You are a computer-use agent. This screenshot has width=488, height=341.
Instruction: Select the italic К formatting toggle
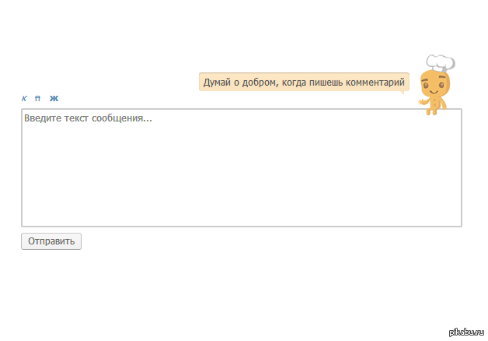tap(24, 99)
